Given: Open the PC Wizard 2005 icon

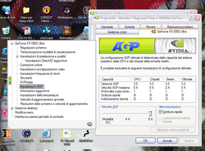Looking at the screenshot, I should 67,133.
